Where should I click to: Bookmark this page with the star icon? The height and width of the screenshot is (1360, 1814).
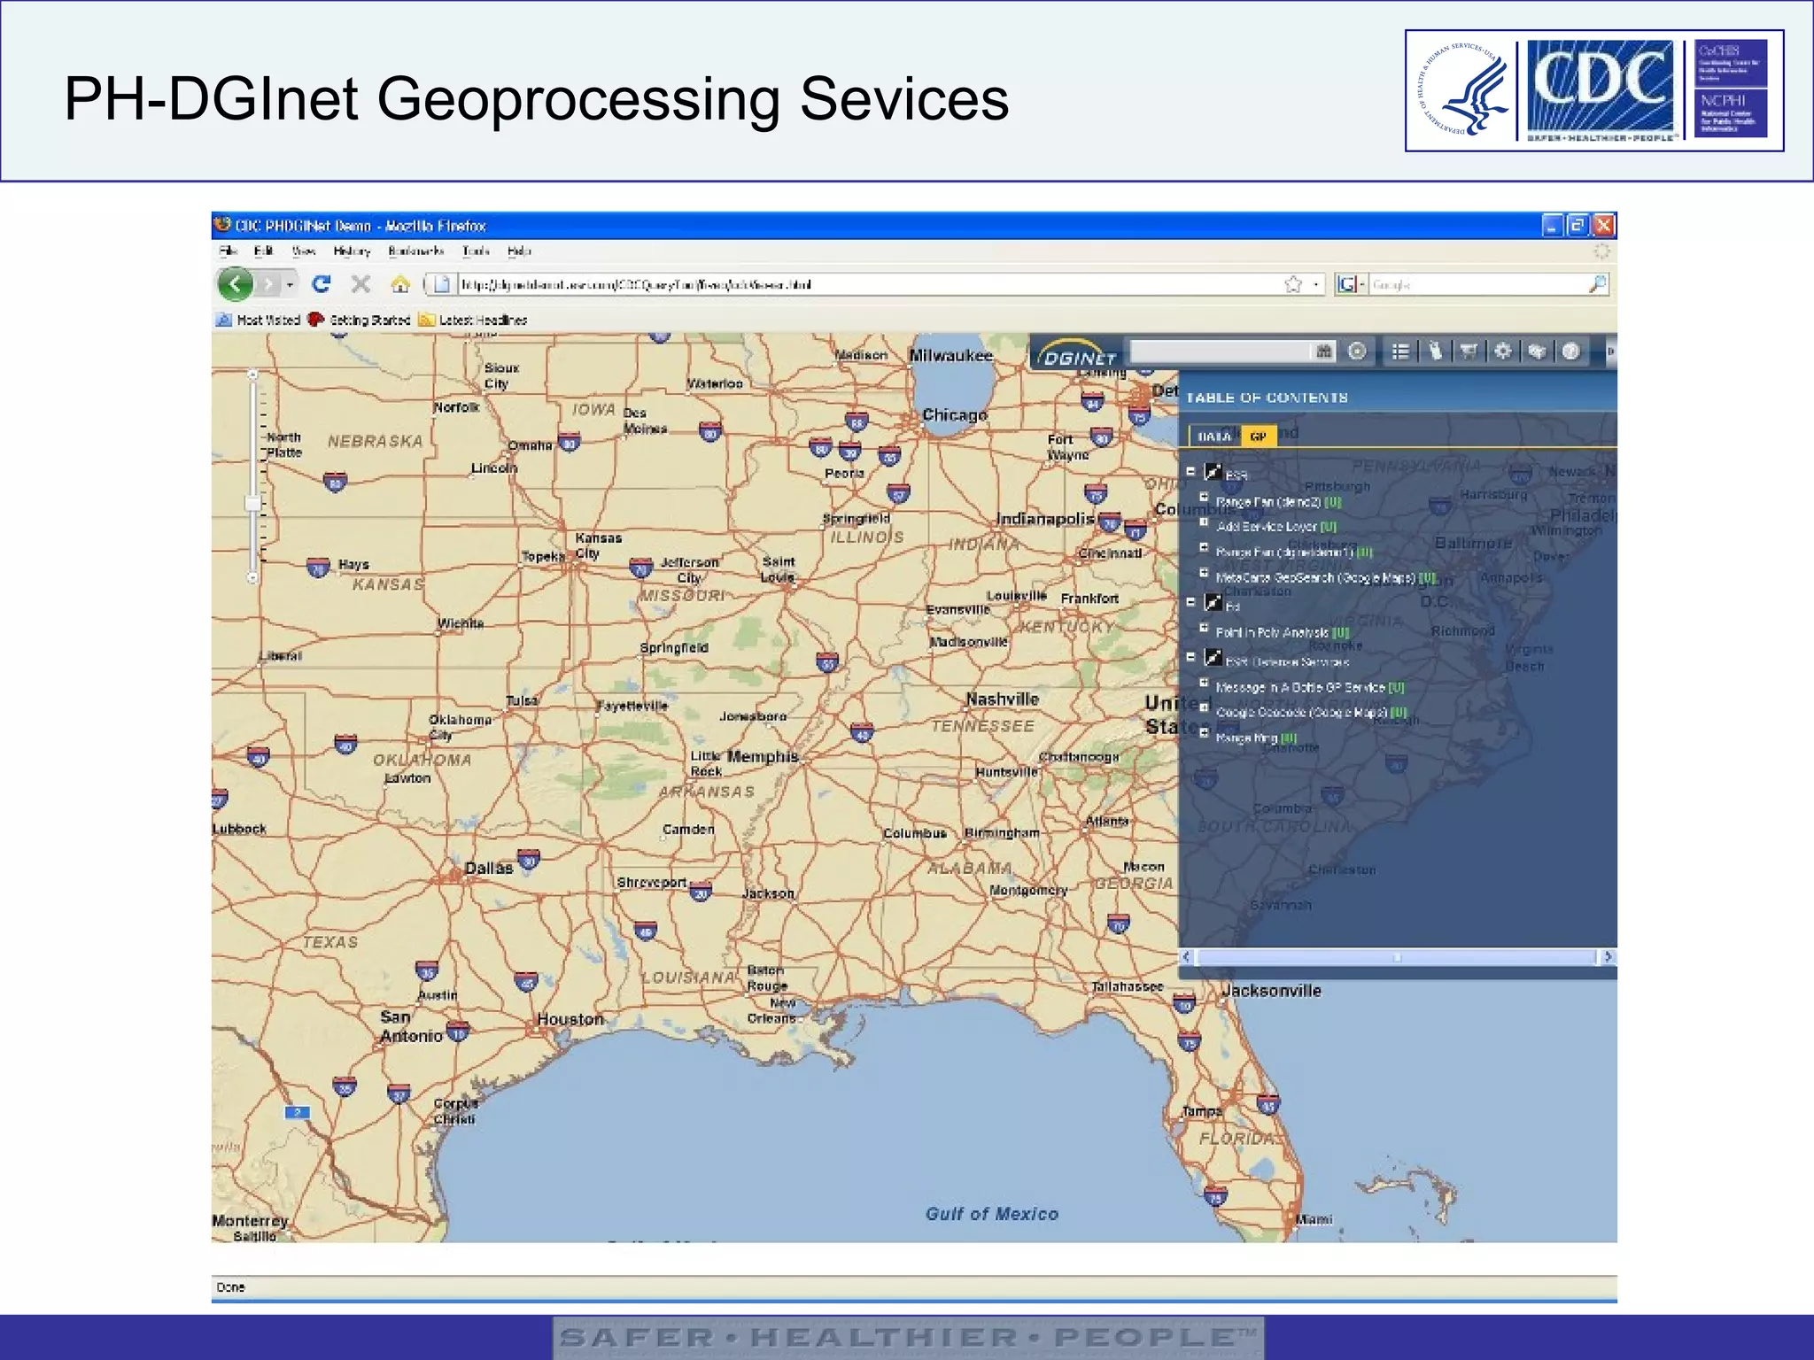(1293, 284)
